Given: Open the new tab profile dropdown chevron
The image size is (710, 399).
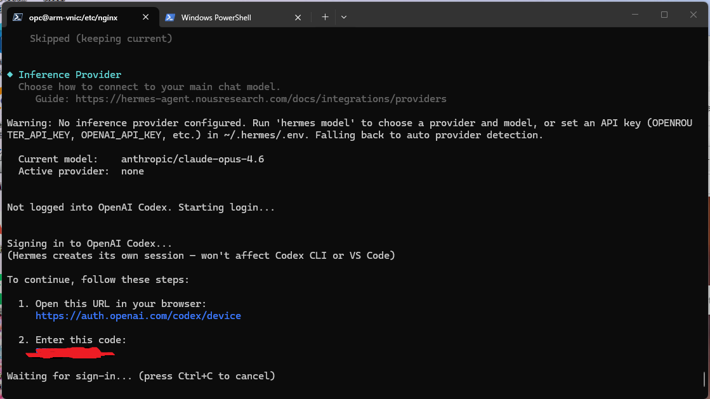Looking at the screenshot, I should [x=343, y=17].
